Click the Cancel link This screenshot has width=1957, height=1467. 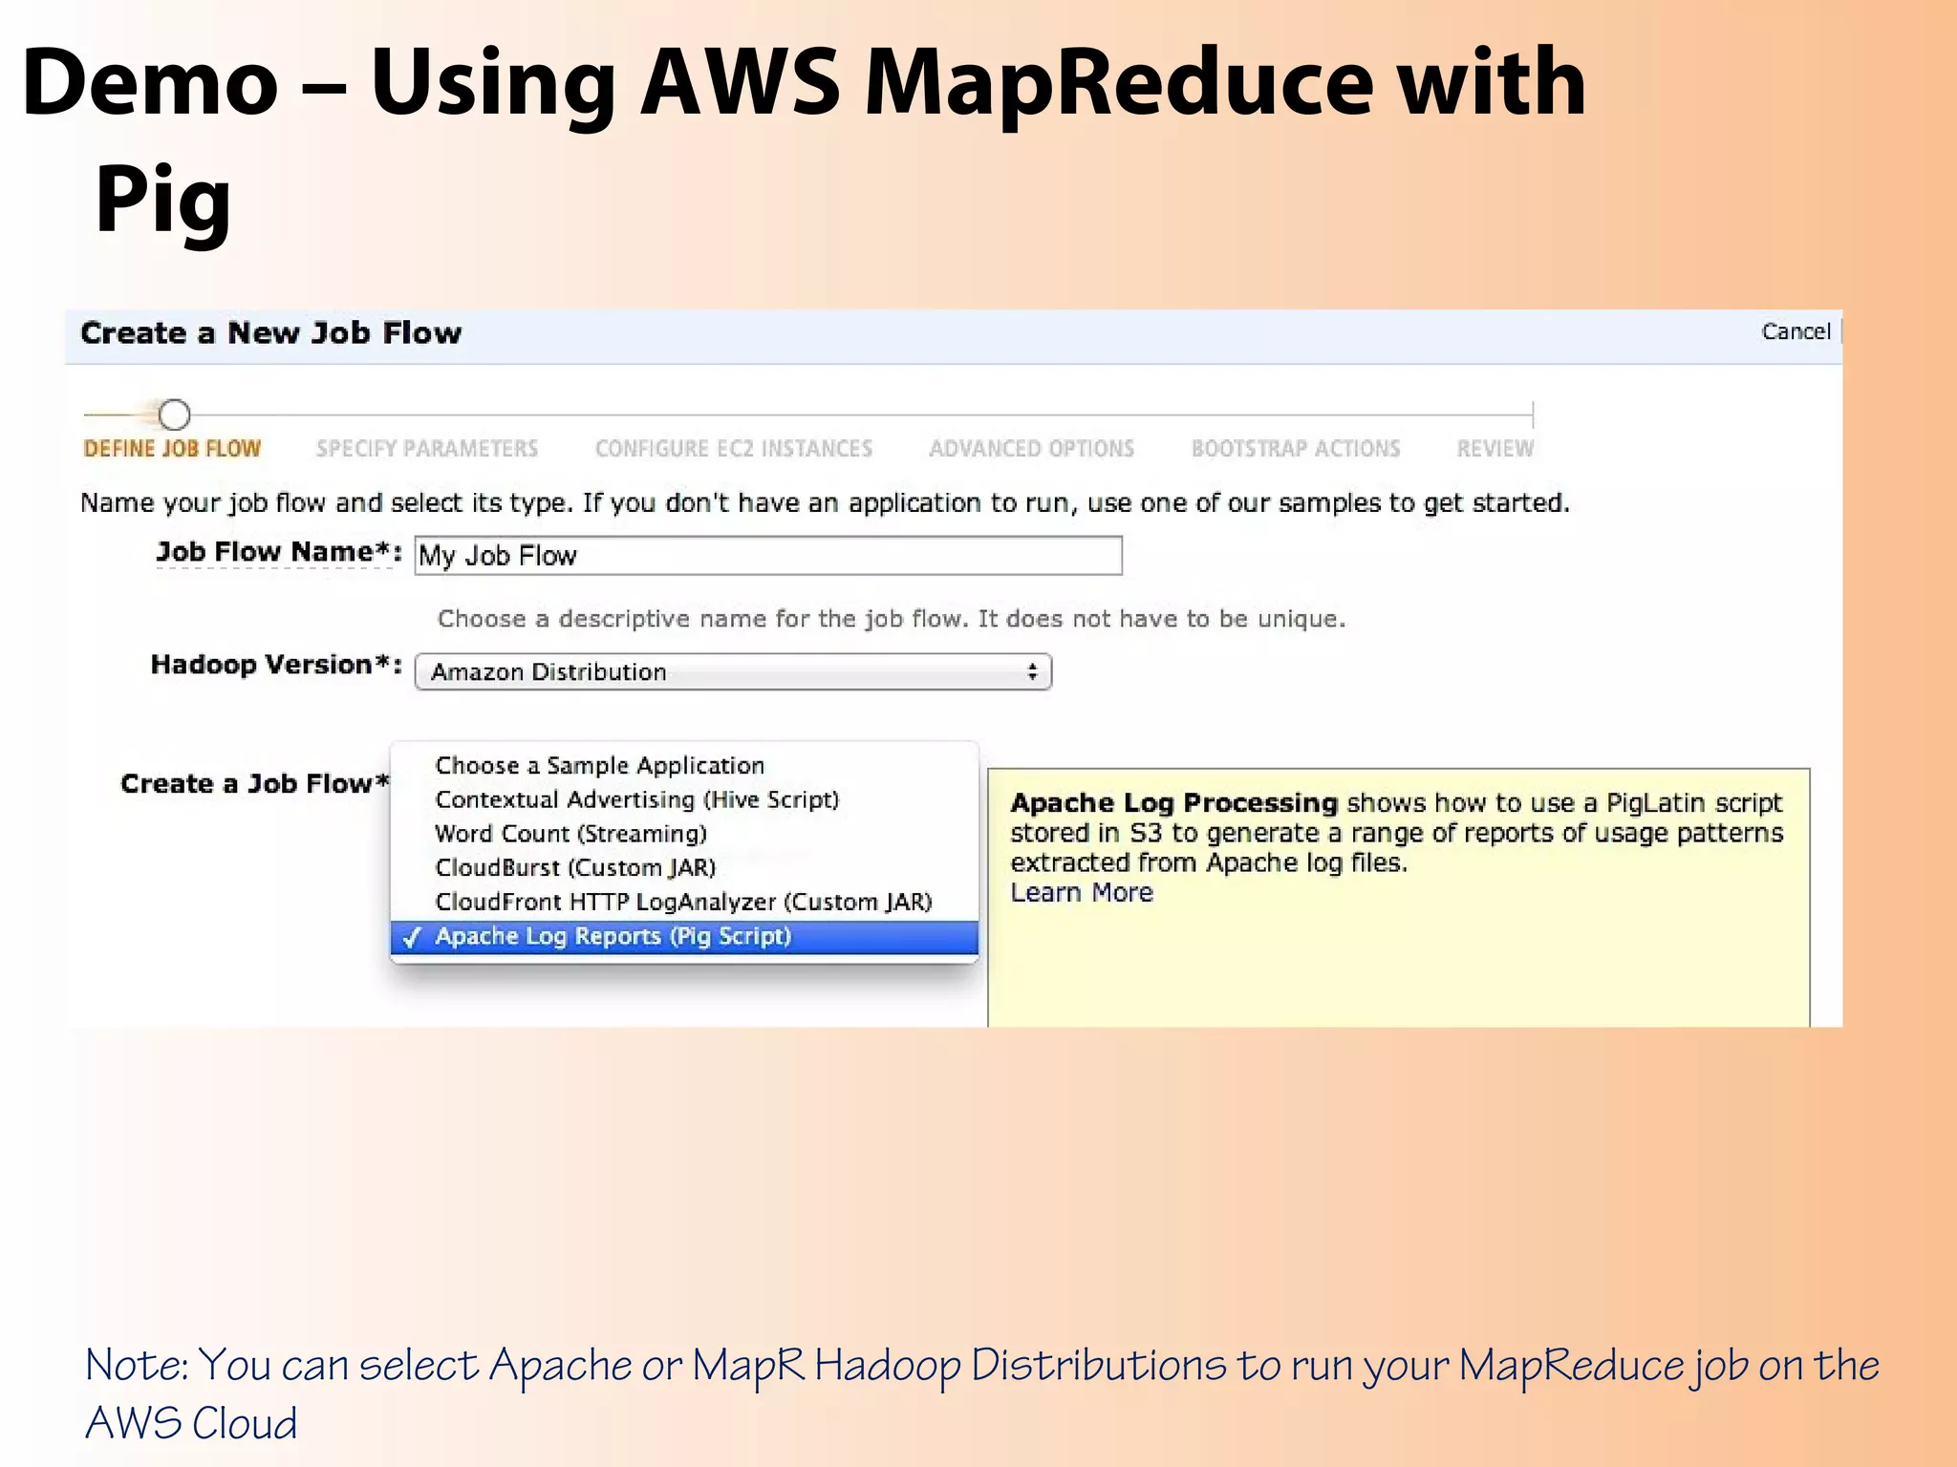pos(1796,331)
